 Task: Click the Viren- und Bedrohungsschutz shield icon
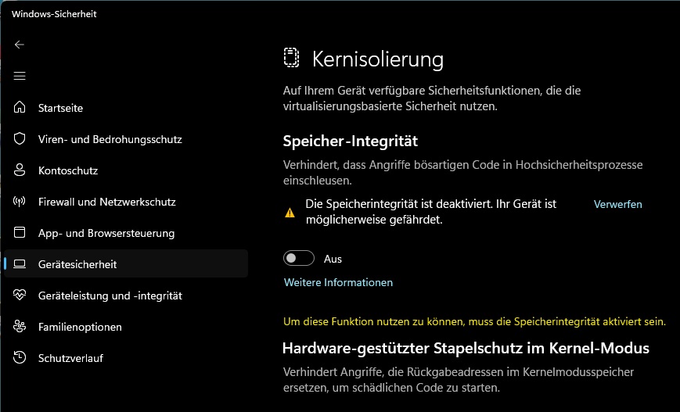click(21, 139)
